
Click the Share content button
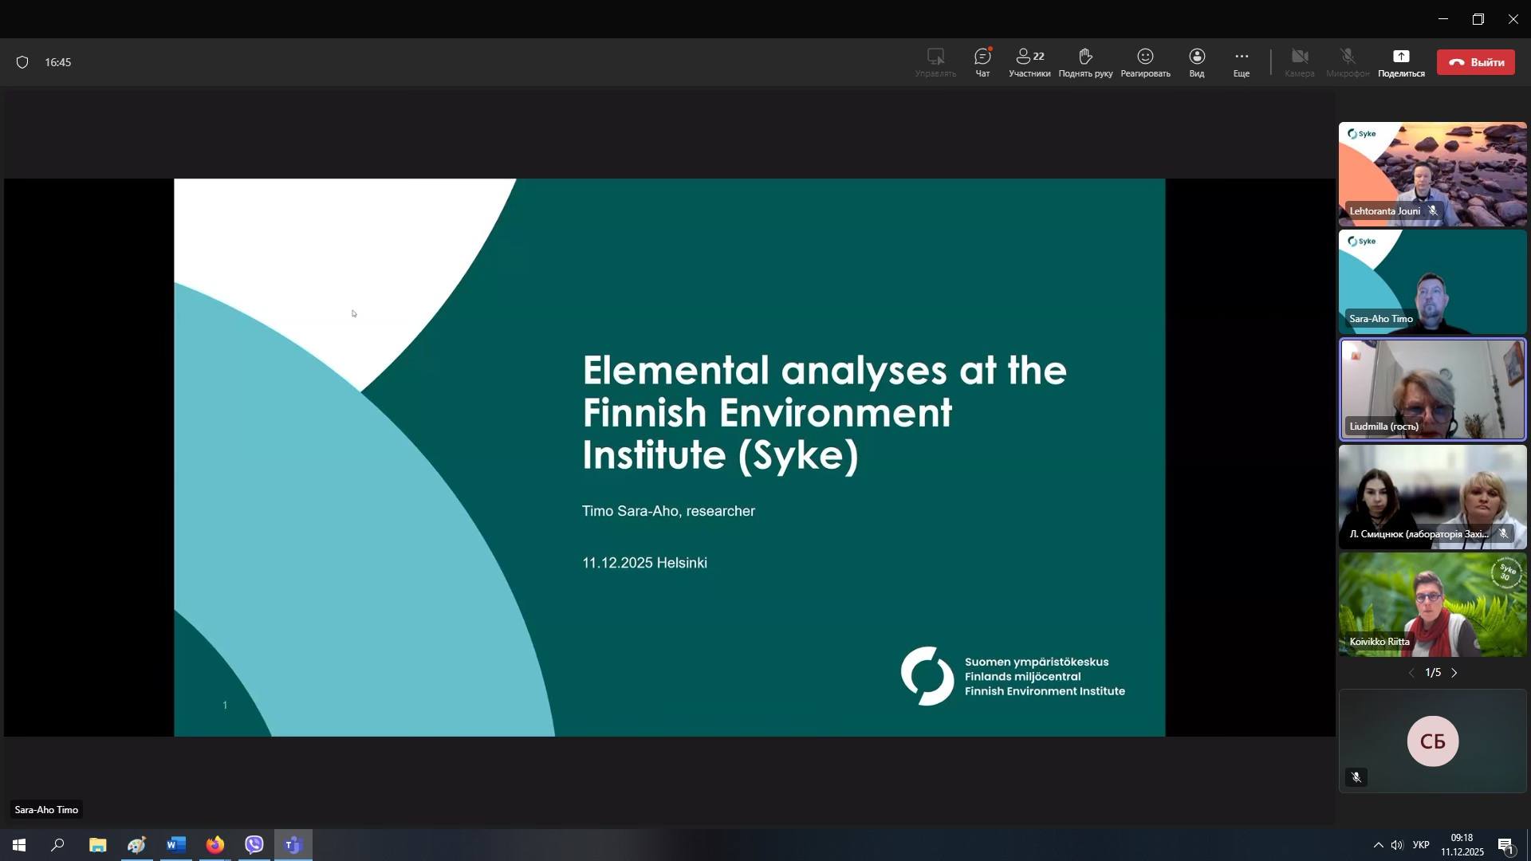[1400, 62]
